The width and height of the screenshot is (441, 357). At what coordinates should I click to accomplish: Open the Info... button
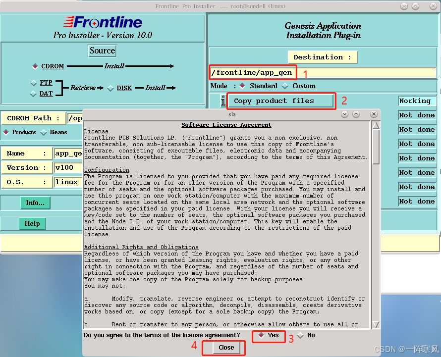click(x=35, y=203)
